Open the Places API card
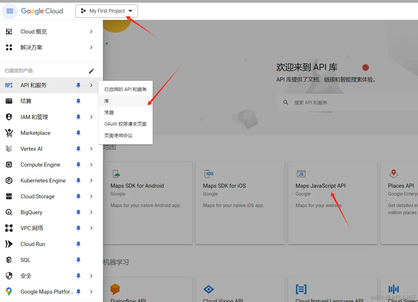Screen dimensions: 418x302 pyautogui.click(x=399, y=203)
